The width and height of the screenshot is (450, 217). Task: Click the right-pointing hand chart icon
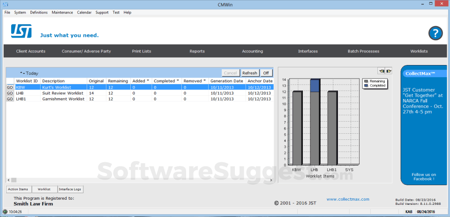click(x=389, y=71)
